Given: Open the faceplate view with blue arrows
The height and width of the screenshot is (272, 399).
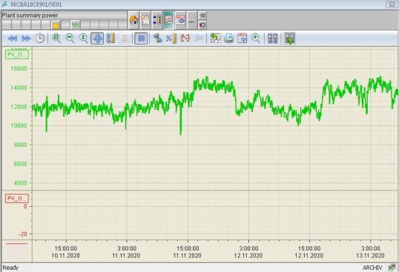Looking at the screenshot, I should [x=180, y=20].
